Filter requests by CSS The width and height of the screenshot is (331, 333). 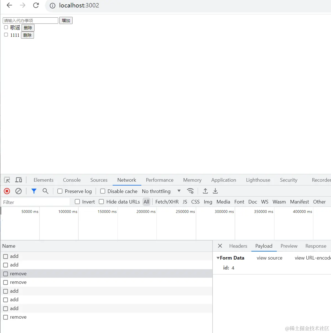coord(195,202)
